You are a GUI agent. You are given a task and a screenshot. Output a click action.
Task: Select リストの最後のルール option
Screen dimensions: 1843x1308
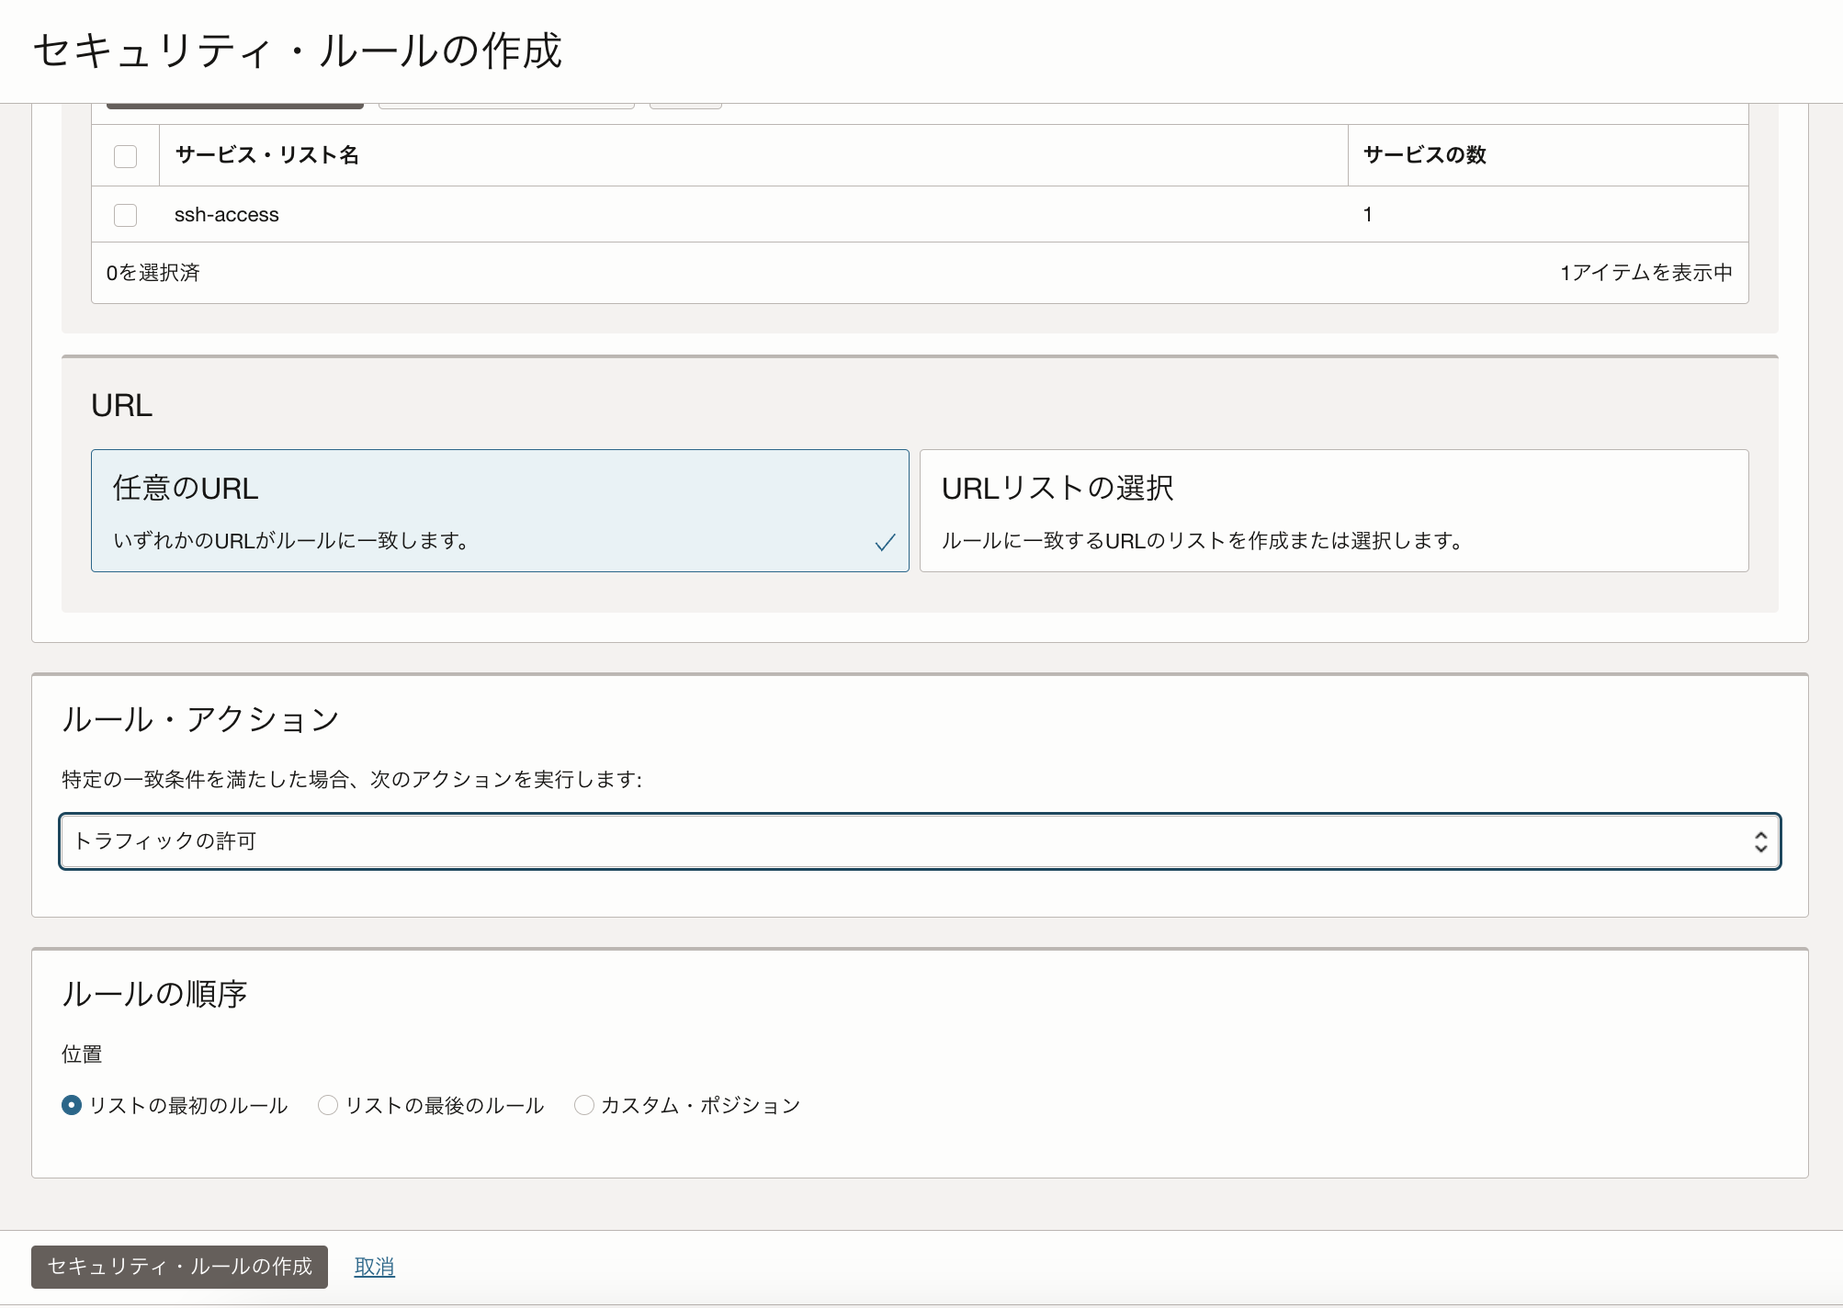pos(328,1105)
